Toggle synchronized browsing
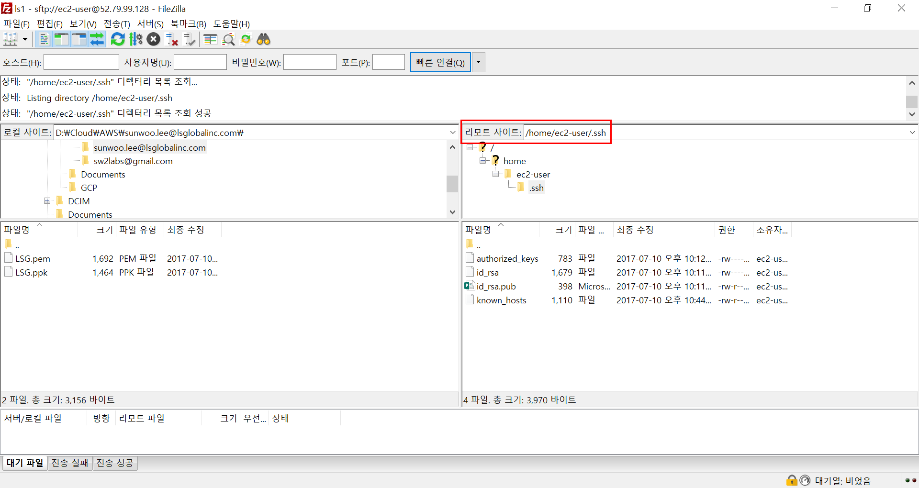The image size is (919, 488). coord(246,39)
